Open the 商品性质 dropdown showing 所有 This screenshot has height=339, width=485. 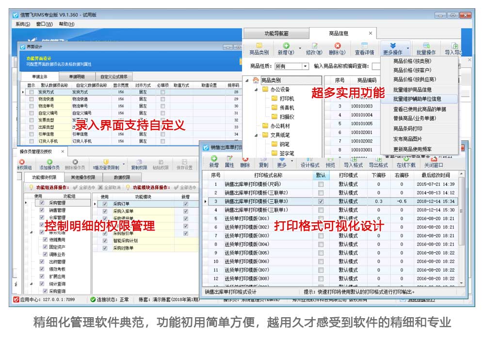(305, 66)
